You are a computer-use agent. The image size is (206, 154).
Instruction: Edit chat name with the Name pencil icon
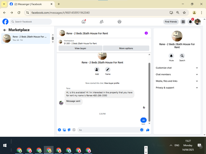[x=108, y=69]
